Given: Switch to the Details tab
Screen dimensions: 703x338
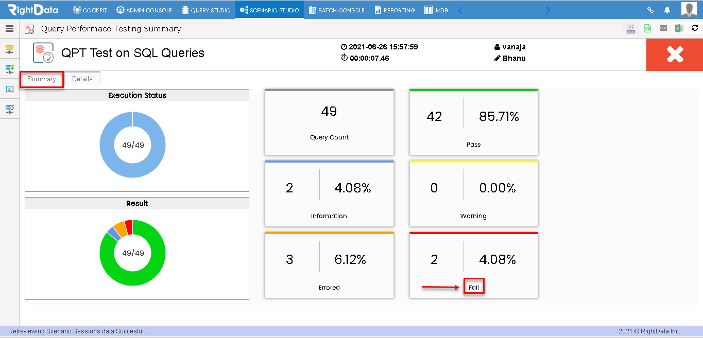Looking at the screenshot, I should coord(82,79).
